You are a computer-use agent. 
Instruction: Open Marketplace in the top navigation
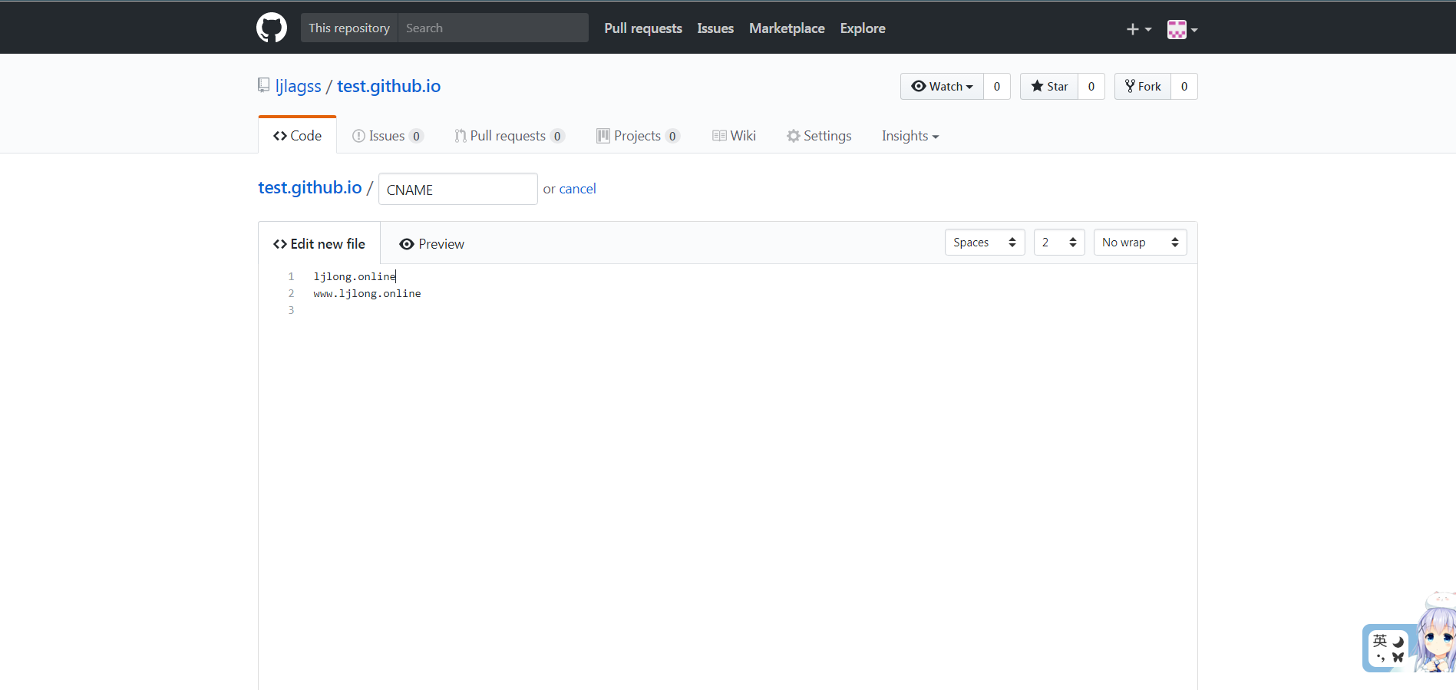point(787,28)
